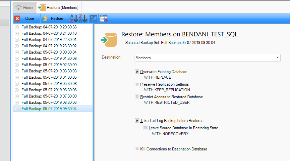Viewport: 290px width, 161px height.
Task: Select the Restore (Members) tab
Action: click(59, 7)
